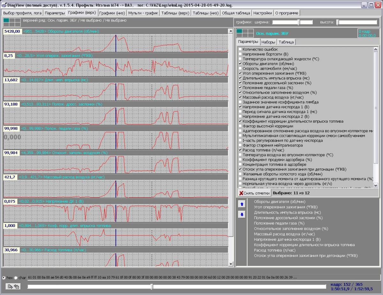Screen dimensions: 383x295
Task: Switch to the Наборы tab
Action: [x=268, y=42]
